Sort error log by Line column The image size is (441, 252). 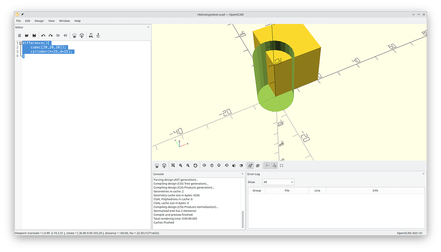(x=317, y=190)
